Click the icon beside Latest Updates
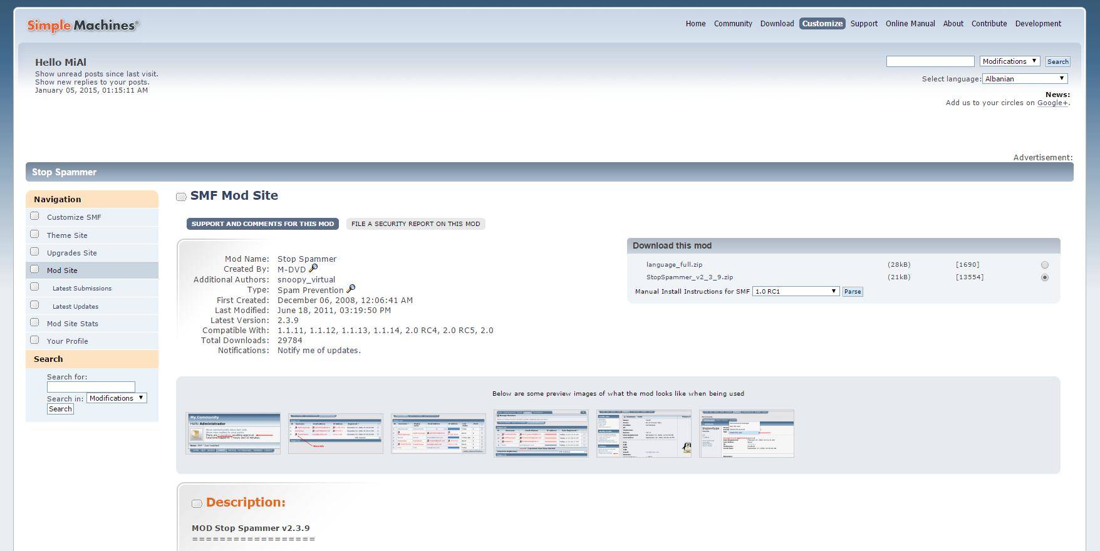Viewport: 1100px width, 551px height. click(x=34, y=305)
